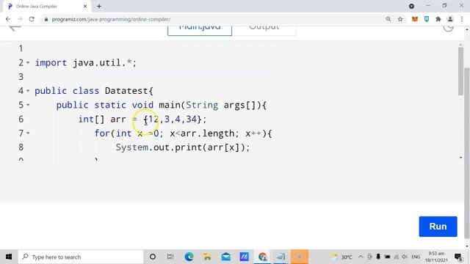The width and height of the screenshot is (470, 264).
Task: Click 'System' on line 8
Action: [x=132, y=147]
